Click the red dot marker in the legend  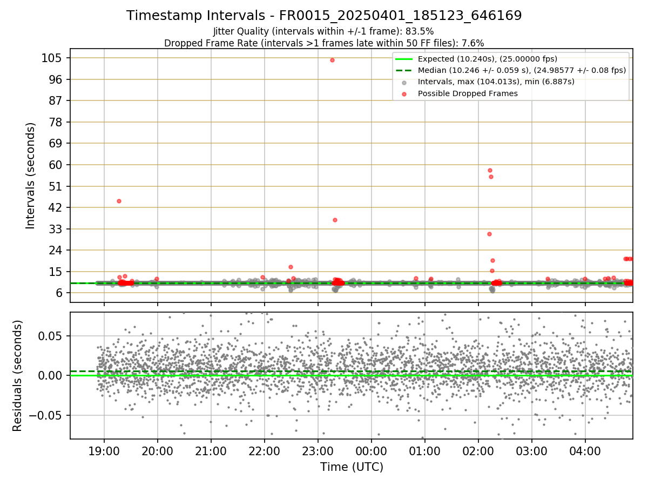pos(404,93)
